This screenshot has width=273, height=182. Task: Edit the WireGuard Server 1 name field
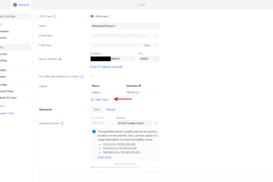point(125,26)
